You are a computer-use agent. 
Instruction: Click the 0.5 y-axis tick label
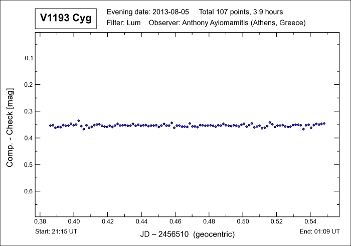pyautogui.click(x=29, y=165)
